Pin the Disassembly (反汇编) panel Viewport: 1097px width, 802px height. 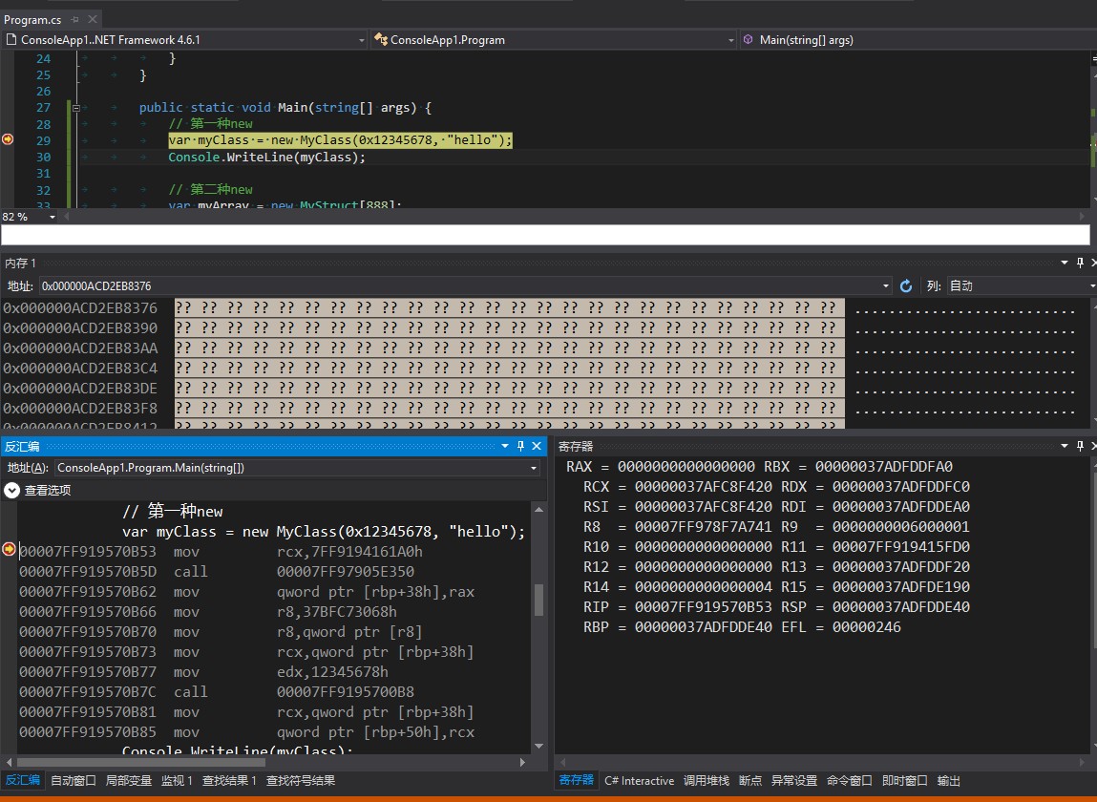520,446
